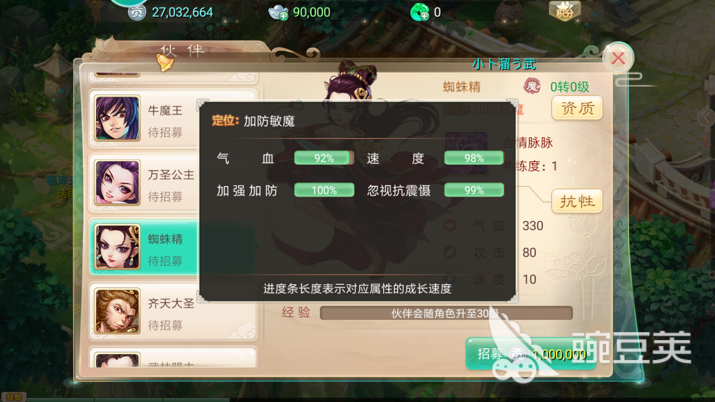The height and width of the screenshot is (402, 715).
Task: Tap the silver ingot plus icon
Action: pyautogui.click(x=278, y=12)
